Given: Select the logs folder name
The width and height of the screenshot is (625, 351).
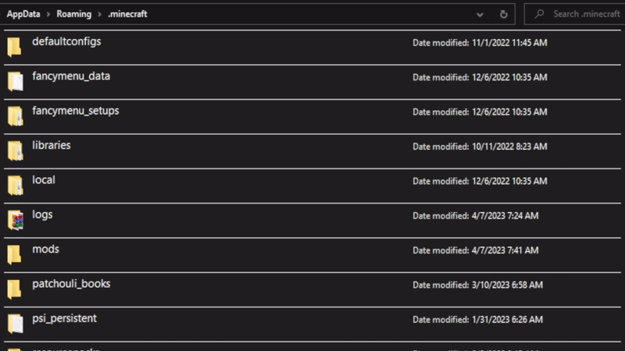Looking at the screenshot, I should click(x=42, y=214).
